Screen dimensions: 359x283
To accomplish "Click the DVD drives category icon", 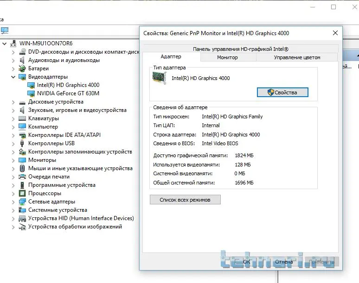I will 22,52.
